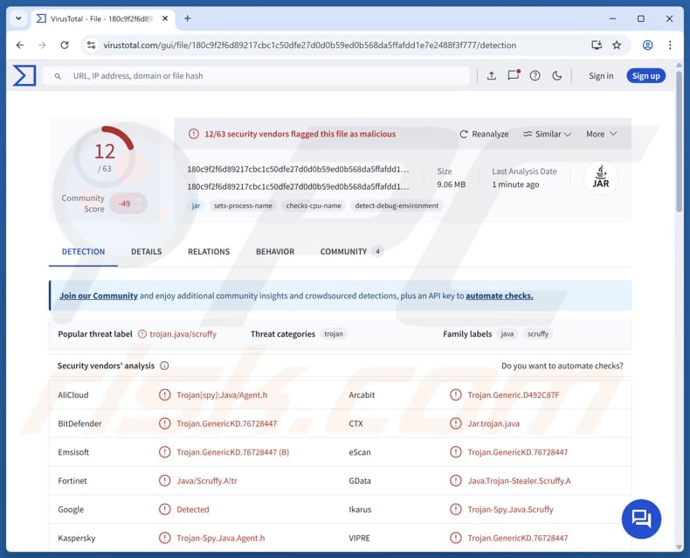The image size is (690, 558).
Task: Switch to the COMMUNITY tab
Action: pyautogui.click(x=352, y=252)
